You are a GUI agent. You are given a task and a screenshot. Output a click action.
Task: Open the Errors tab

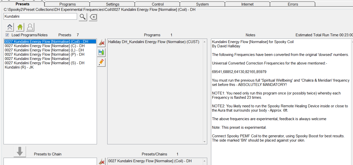[293, 4]
